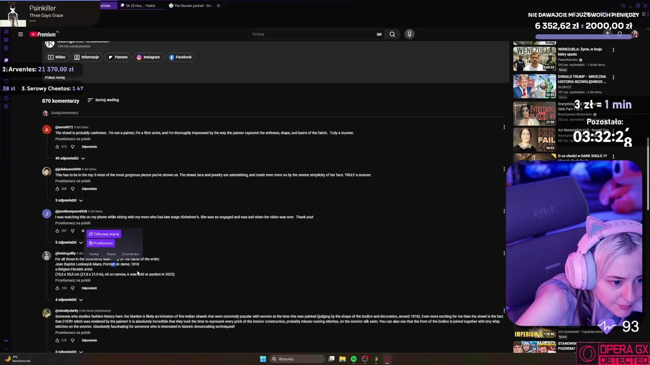Translate @helsingslilly comment via Przetłumacz na polski
650x365 pixels.
[x=73, y=280]
